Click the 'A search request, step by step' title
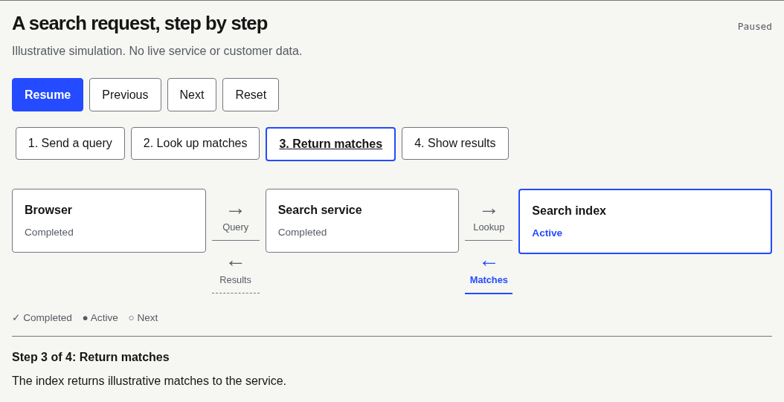784x402 pixels. [x=140, y=24]
